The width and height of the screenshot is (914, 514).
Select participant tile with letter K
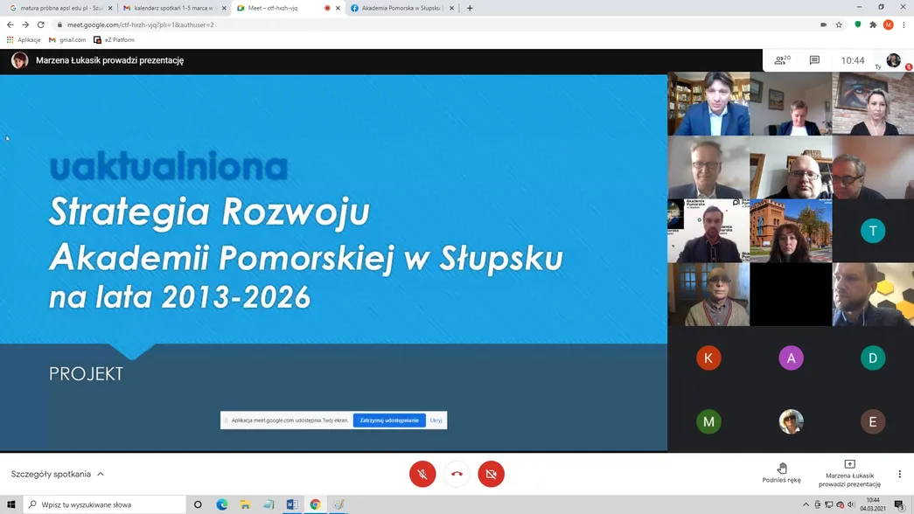[708, 358]
